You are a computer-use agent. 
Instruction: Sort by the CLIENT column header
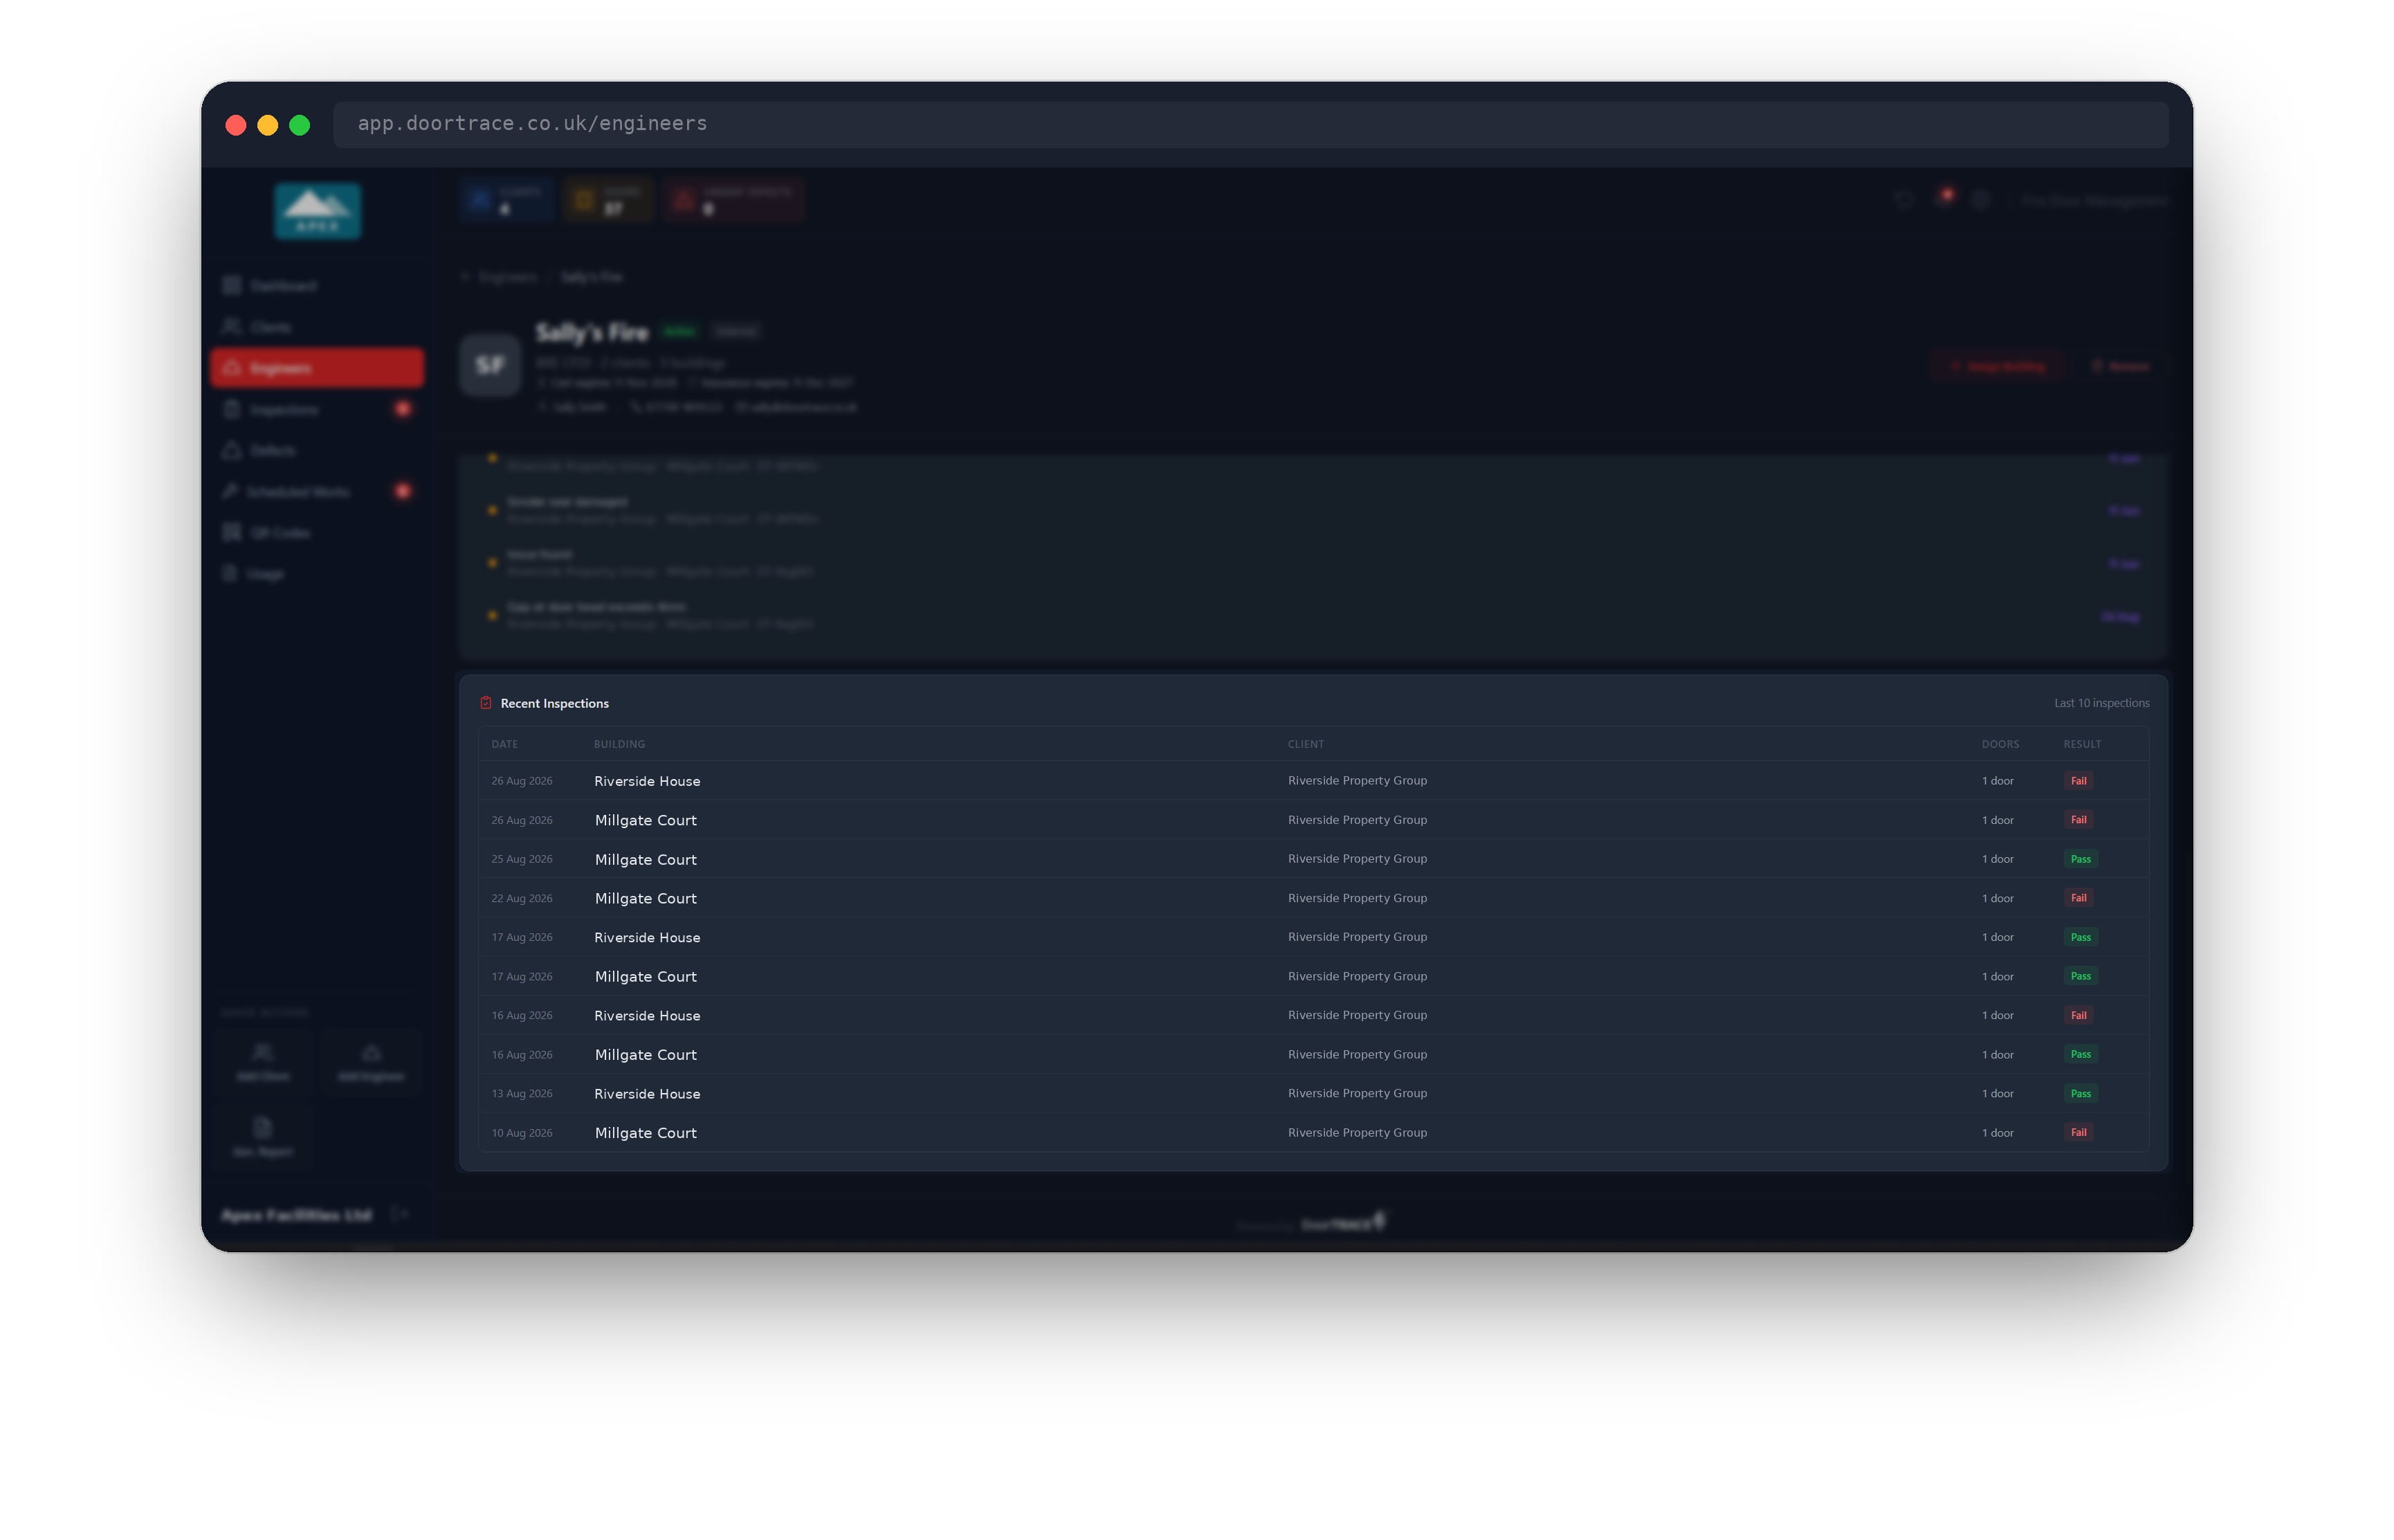pyautogui.click(x=1305, y=744)
